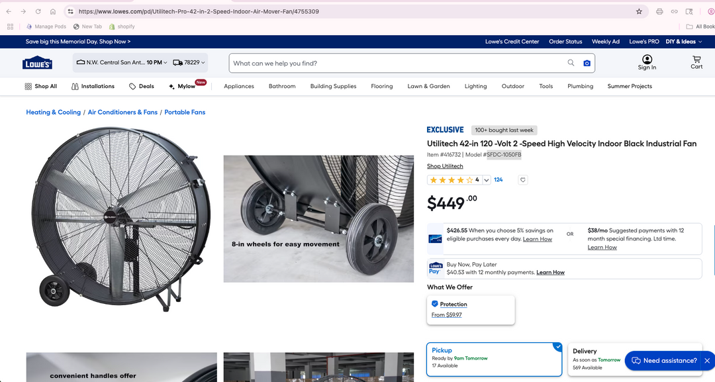Bookmark this page with the star icon
Viewport: 715px width, 382px height.
[x=639, y=11]
